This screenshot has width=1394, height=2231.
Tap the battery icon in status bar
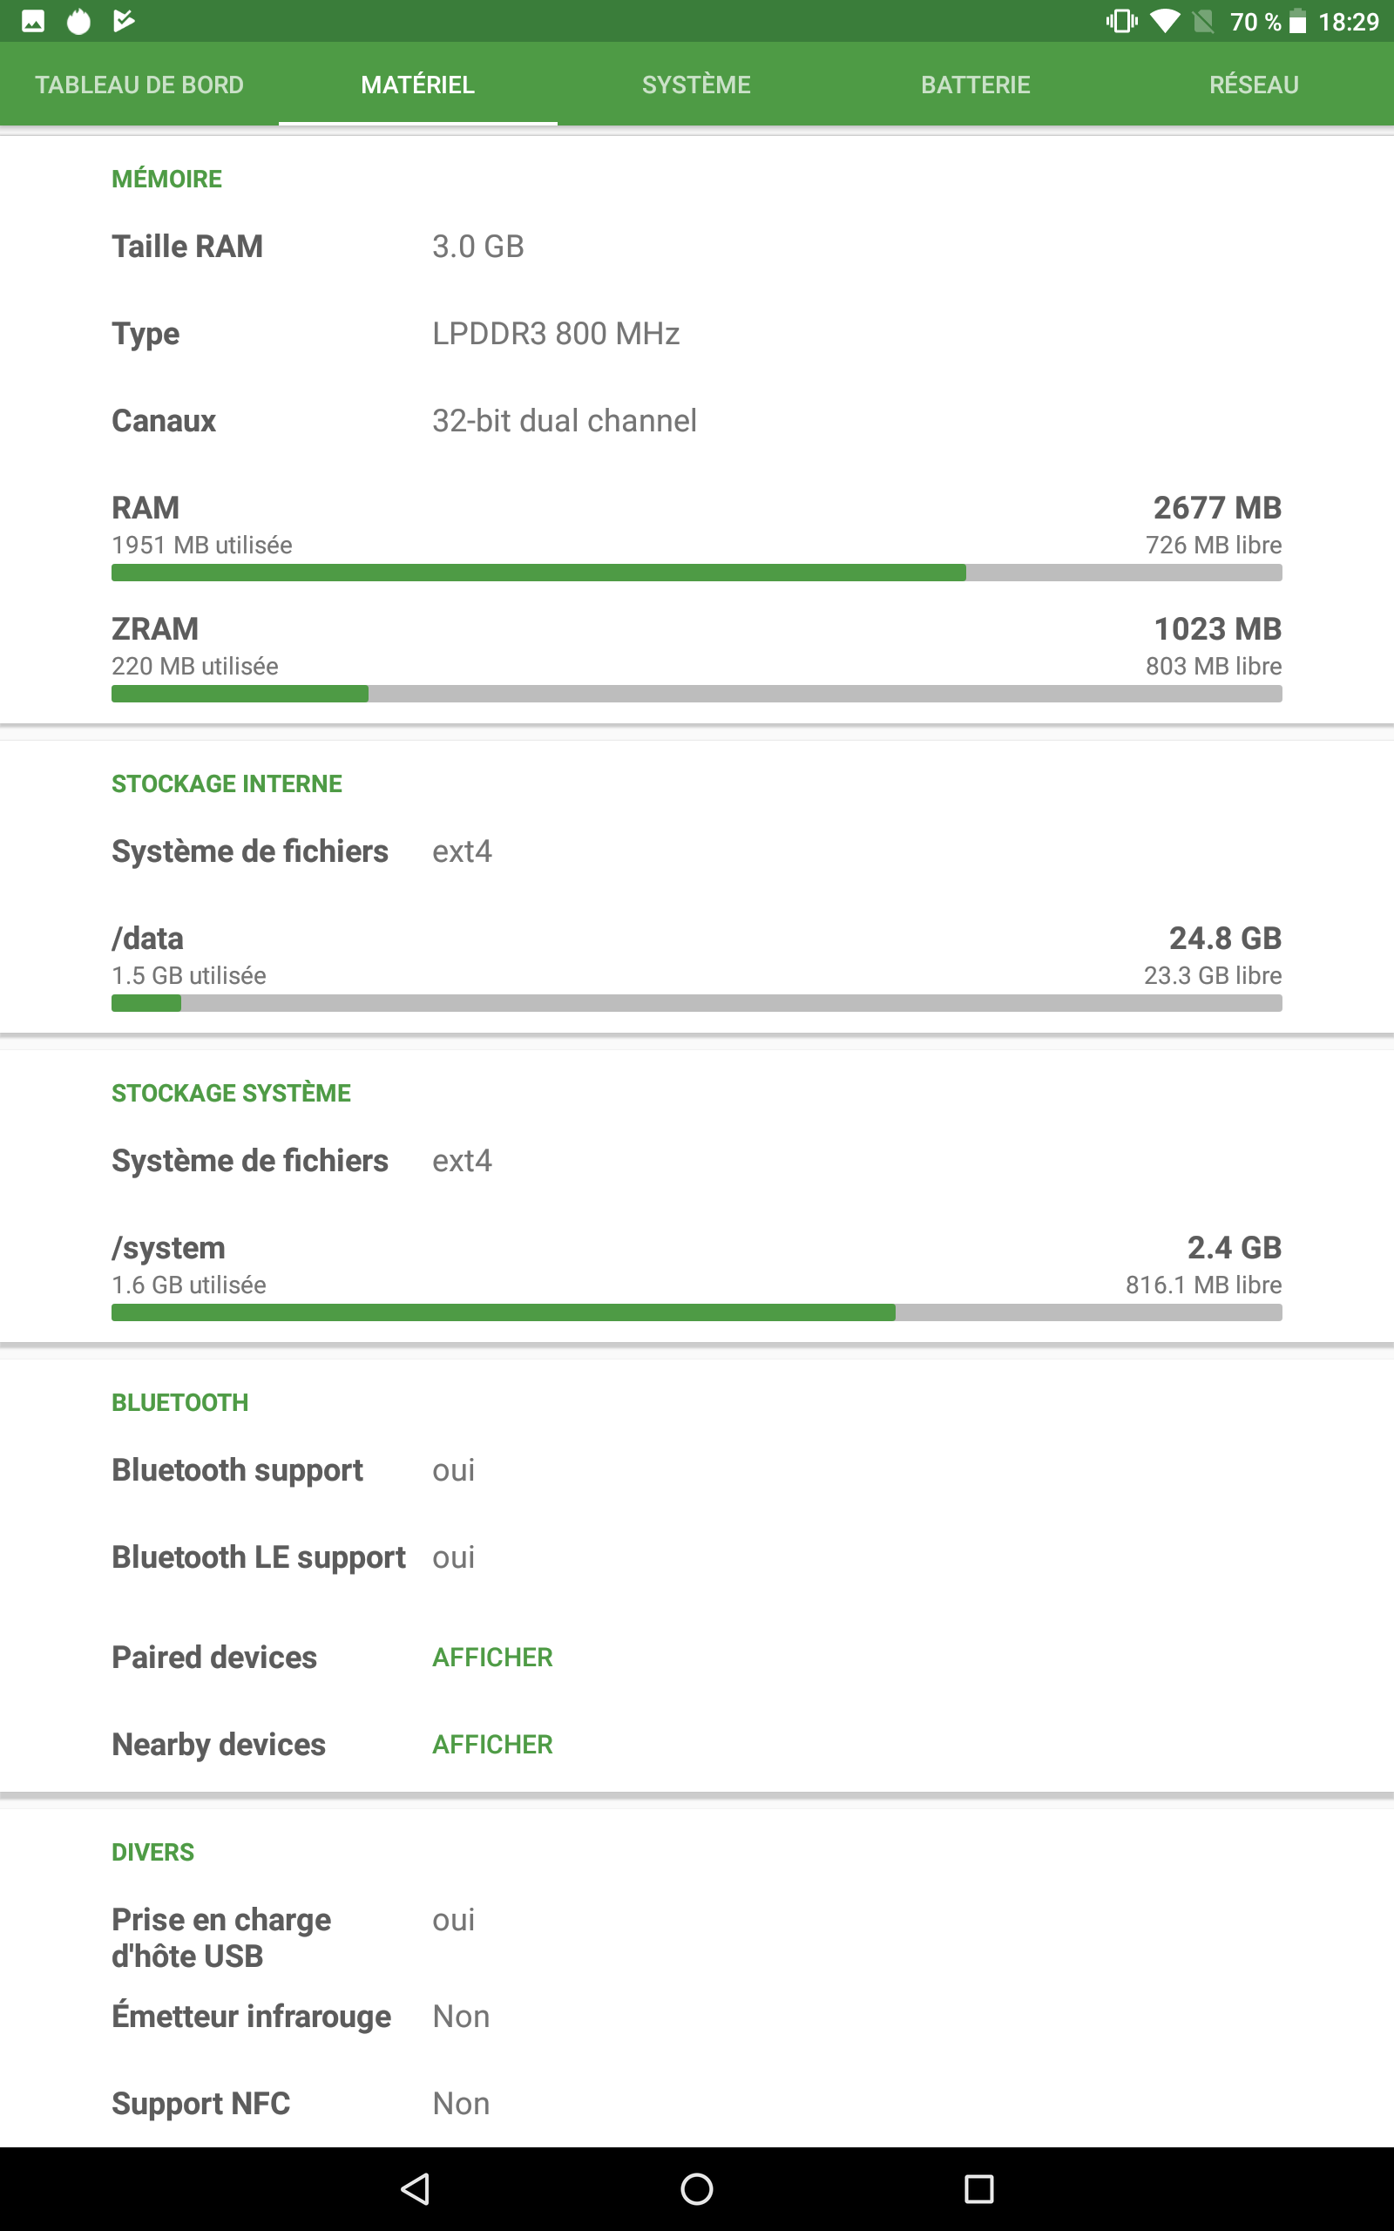pyautogui.click(x=1297, y=21)
